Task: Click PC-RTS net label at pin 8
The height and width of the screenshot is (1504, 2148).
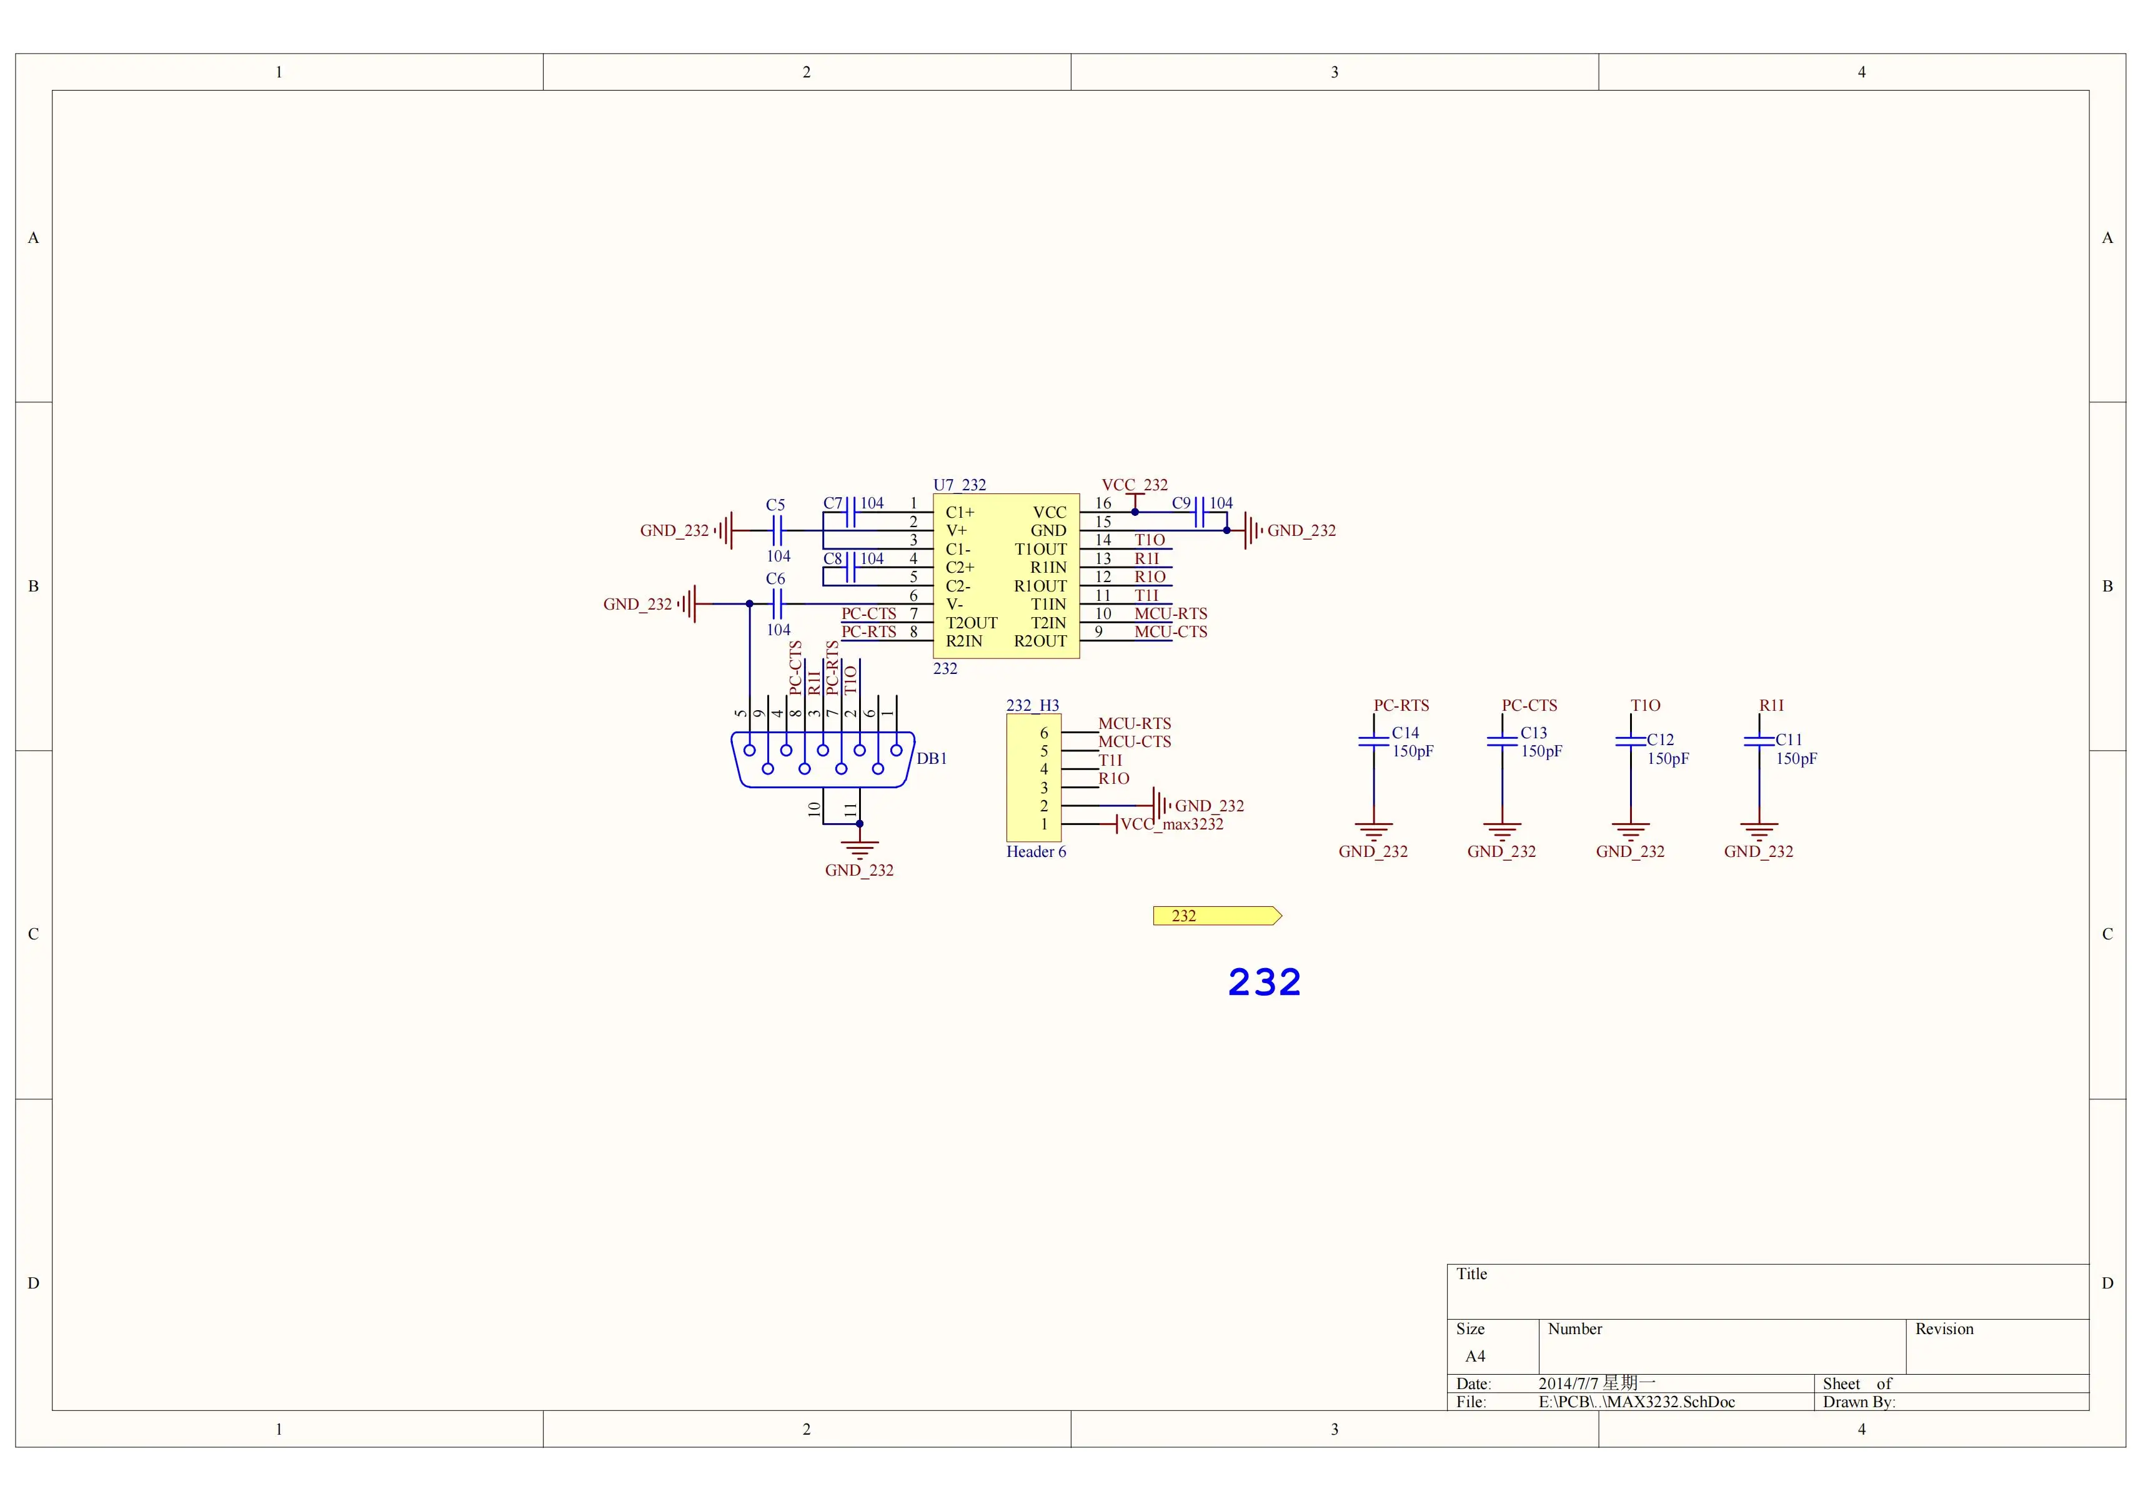Action: point(869,631)
